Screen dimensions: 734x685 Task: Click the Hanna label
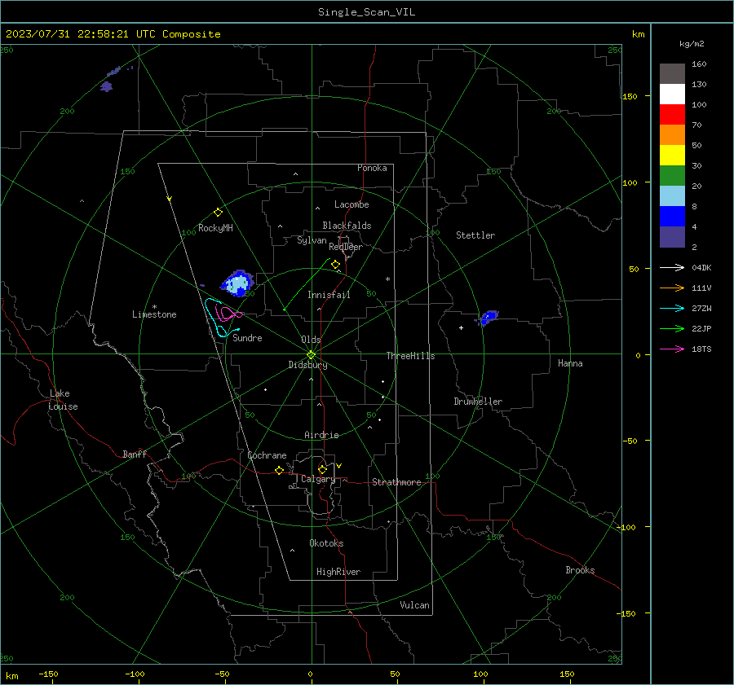[x=570, y=363]
